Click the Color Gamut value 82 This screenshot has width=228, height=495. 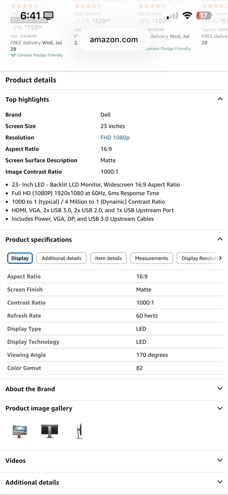pyautogui.click(x=139, y=368)
